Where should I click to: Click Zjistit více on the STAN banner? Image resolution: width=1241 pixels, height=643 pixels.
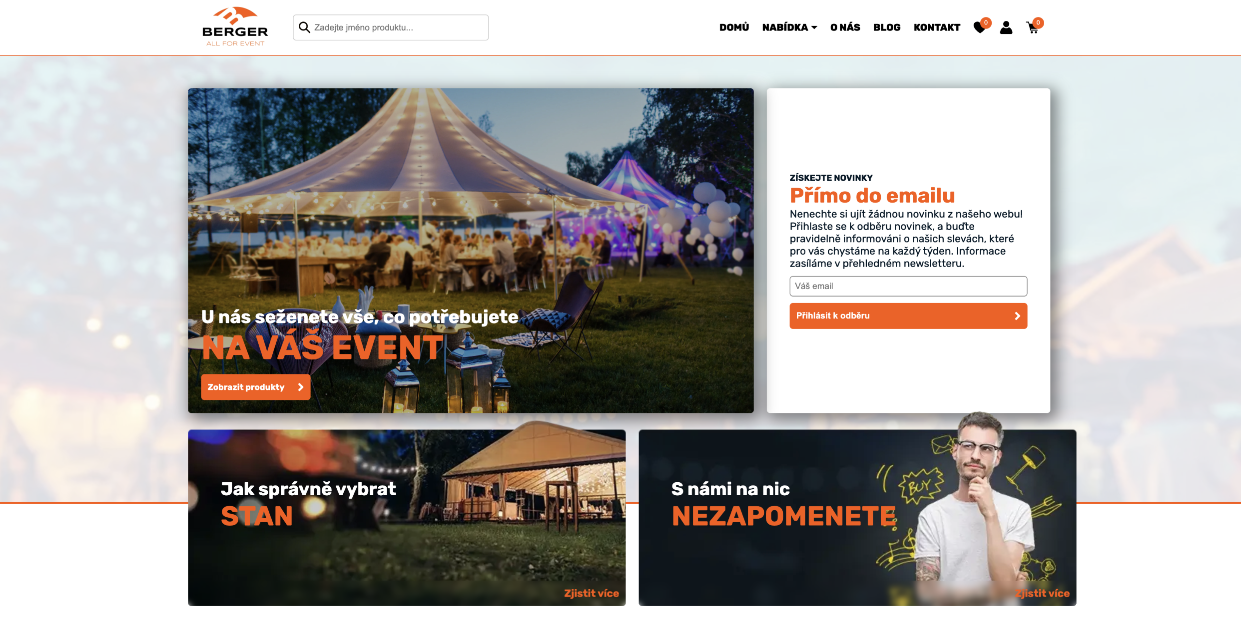(592, 593)
